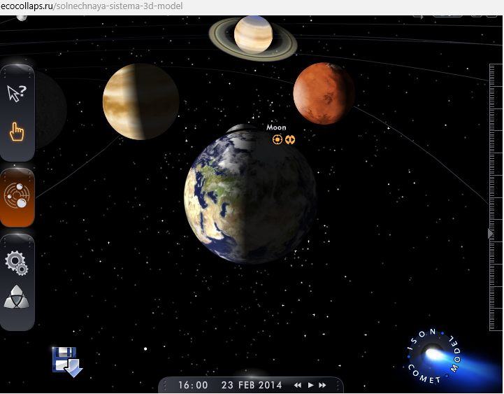This screenshot has width=504, height=394.
Task: Rewind time with the double-left arrow
Action: (297, 385)
